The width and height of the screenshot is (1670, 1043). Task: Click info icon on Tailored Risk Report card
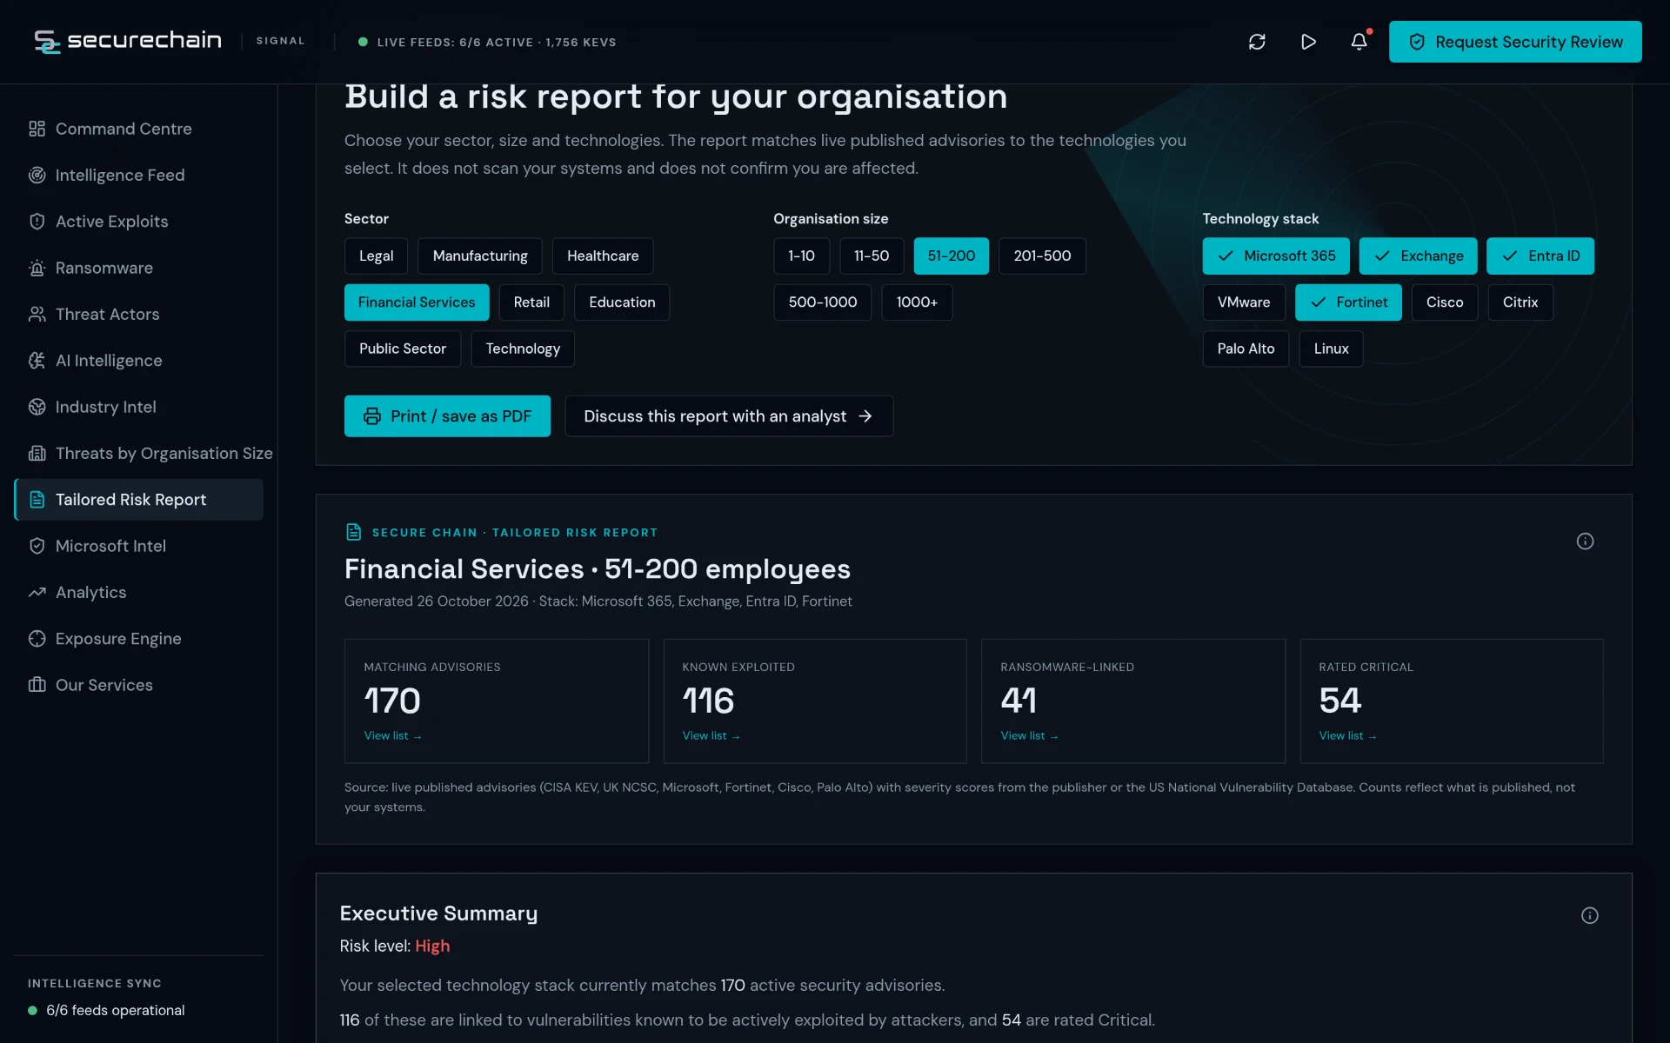pyautogui.click(x=1585, y=541)
